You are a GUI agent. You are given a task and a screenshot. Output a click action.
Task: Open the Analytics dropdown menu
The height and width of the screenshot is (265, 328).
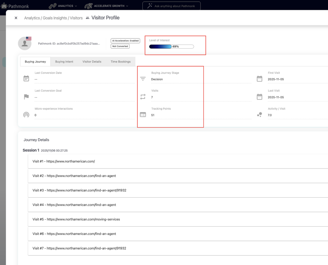coord(63,6)
